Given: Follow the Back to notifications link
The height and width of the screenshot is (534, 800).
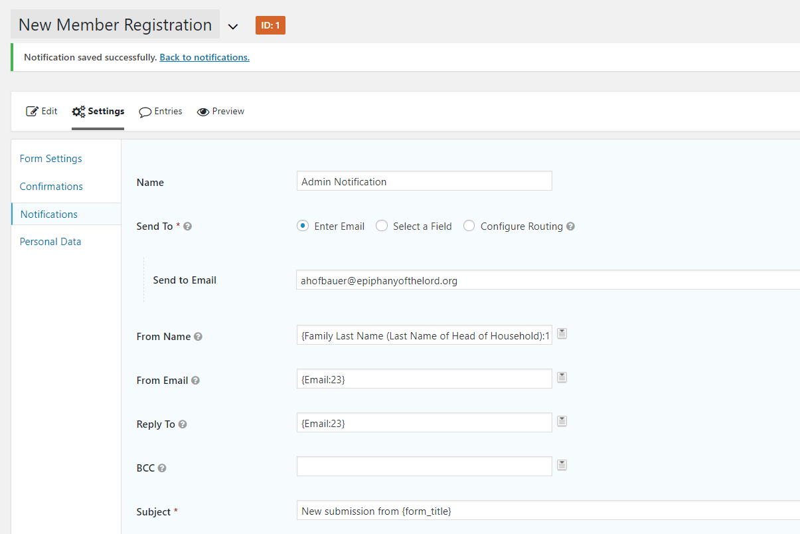Looking at the screenshot, I should [204, 57].
